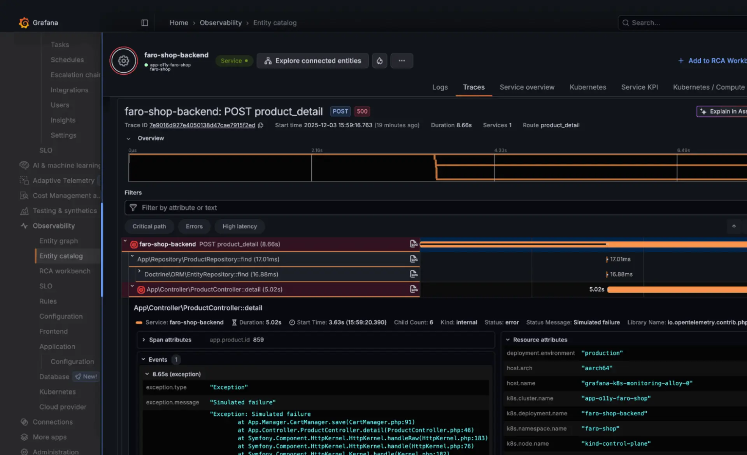Click the Observability sidebar icon
The image size is (747, 455).
[x=24, y=226]
